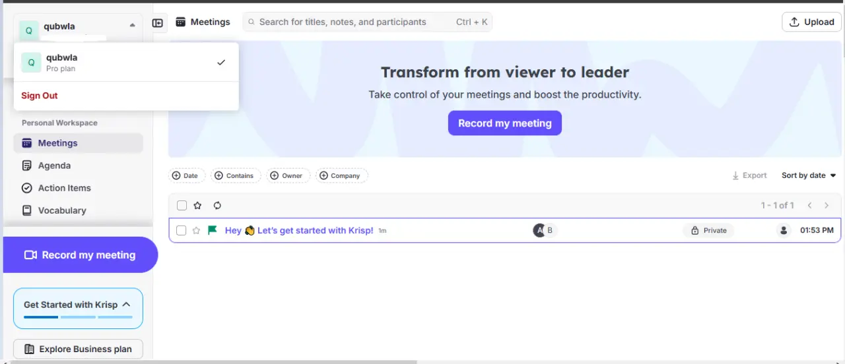Open the Sort by date dropdown
This screenshot has width=845, height=364.
809,175
